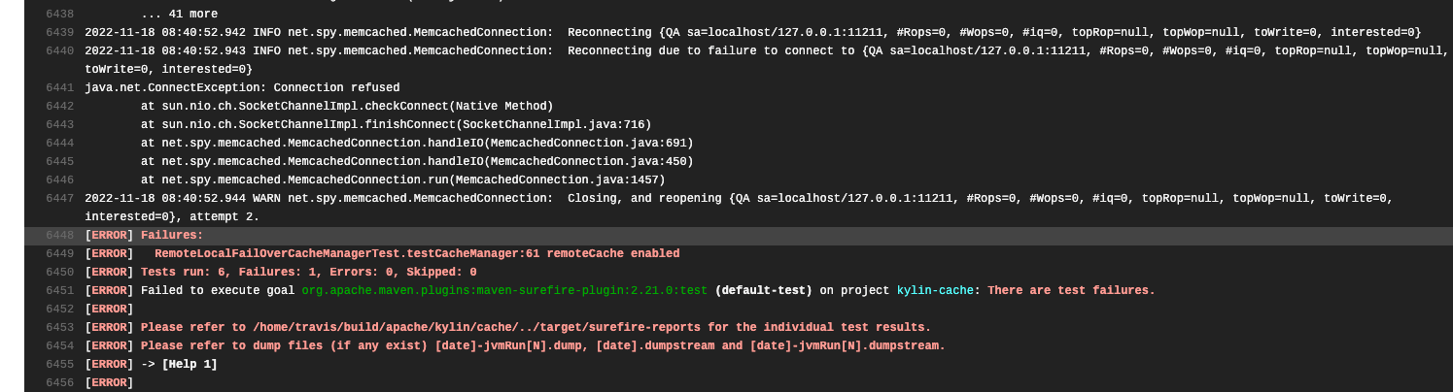The height and width of the screenshot is (392, 1453).
Task: Click the '[Help 1]' text
Action: click(190, 365)
